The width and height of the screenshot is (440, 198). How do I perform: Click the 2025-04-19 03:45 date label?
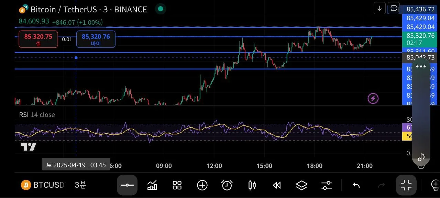[76, 165]
